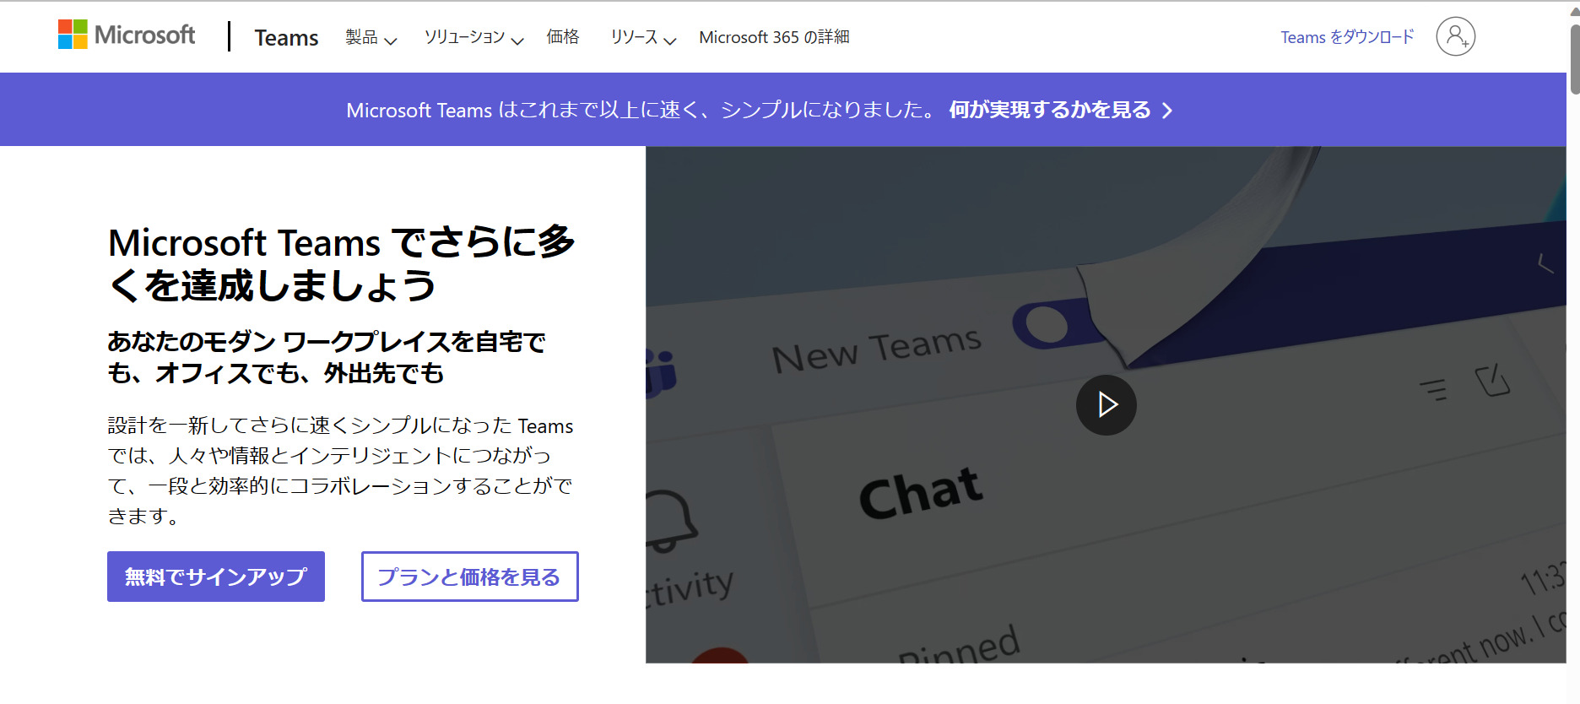Viewport: 1580px width, 704px height.
Task: Expand the 製品 dropdown menu
Action: [371, 38]
